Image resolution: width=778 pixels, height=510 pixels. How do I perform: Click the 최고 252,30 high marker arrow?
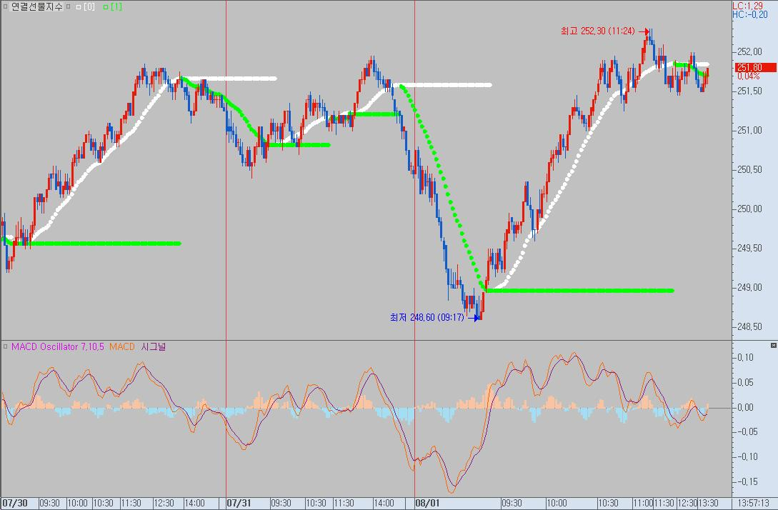644,31
